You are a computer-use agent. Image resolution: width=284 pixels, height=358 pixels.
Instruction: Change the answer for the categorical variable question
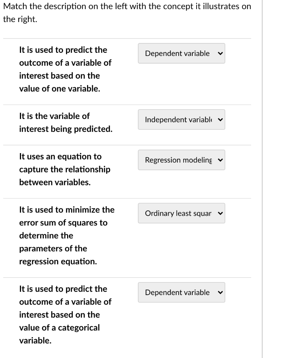tap(181, 292)
